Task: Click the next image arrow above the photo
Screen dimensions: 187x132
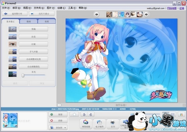Action: (147, 14)
